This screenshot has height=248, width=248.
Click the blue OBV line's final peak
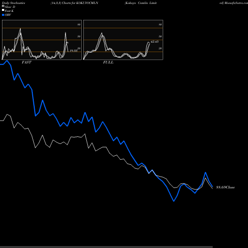[205, 173]
